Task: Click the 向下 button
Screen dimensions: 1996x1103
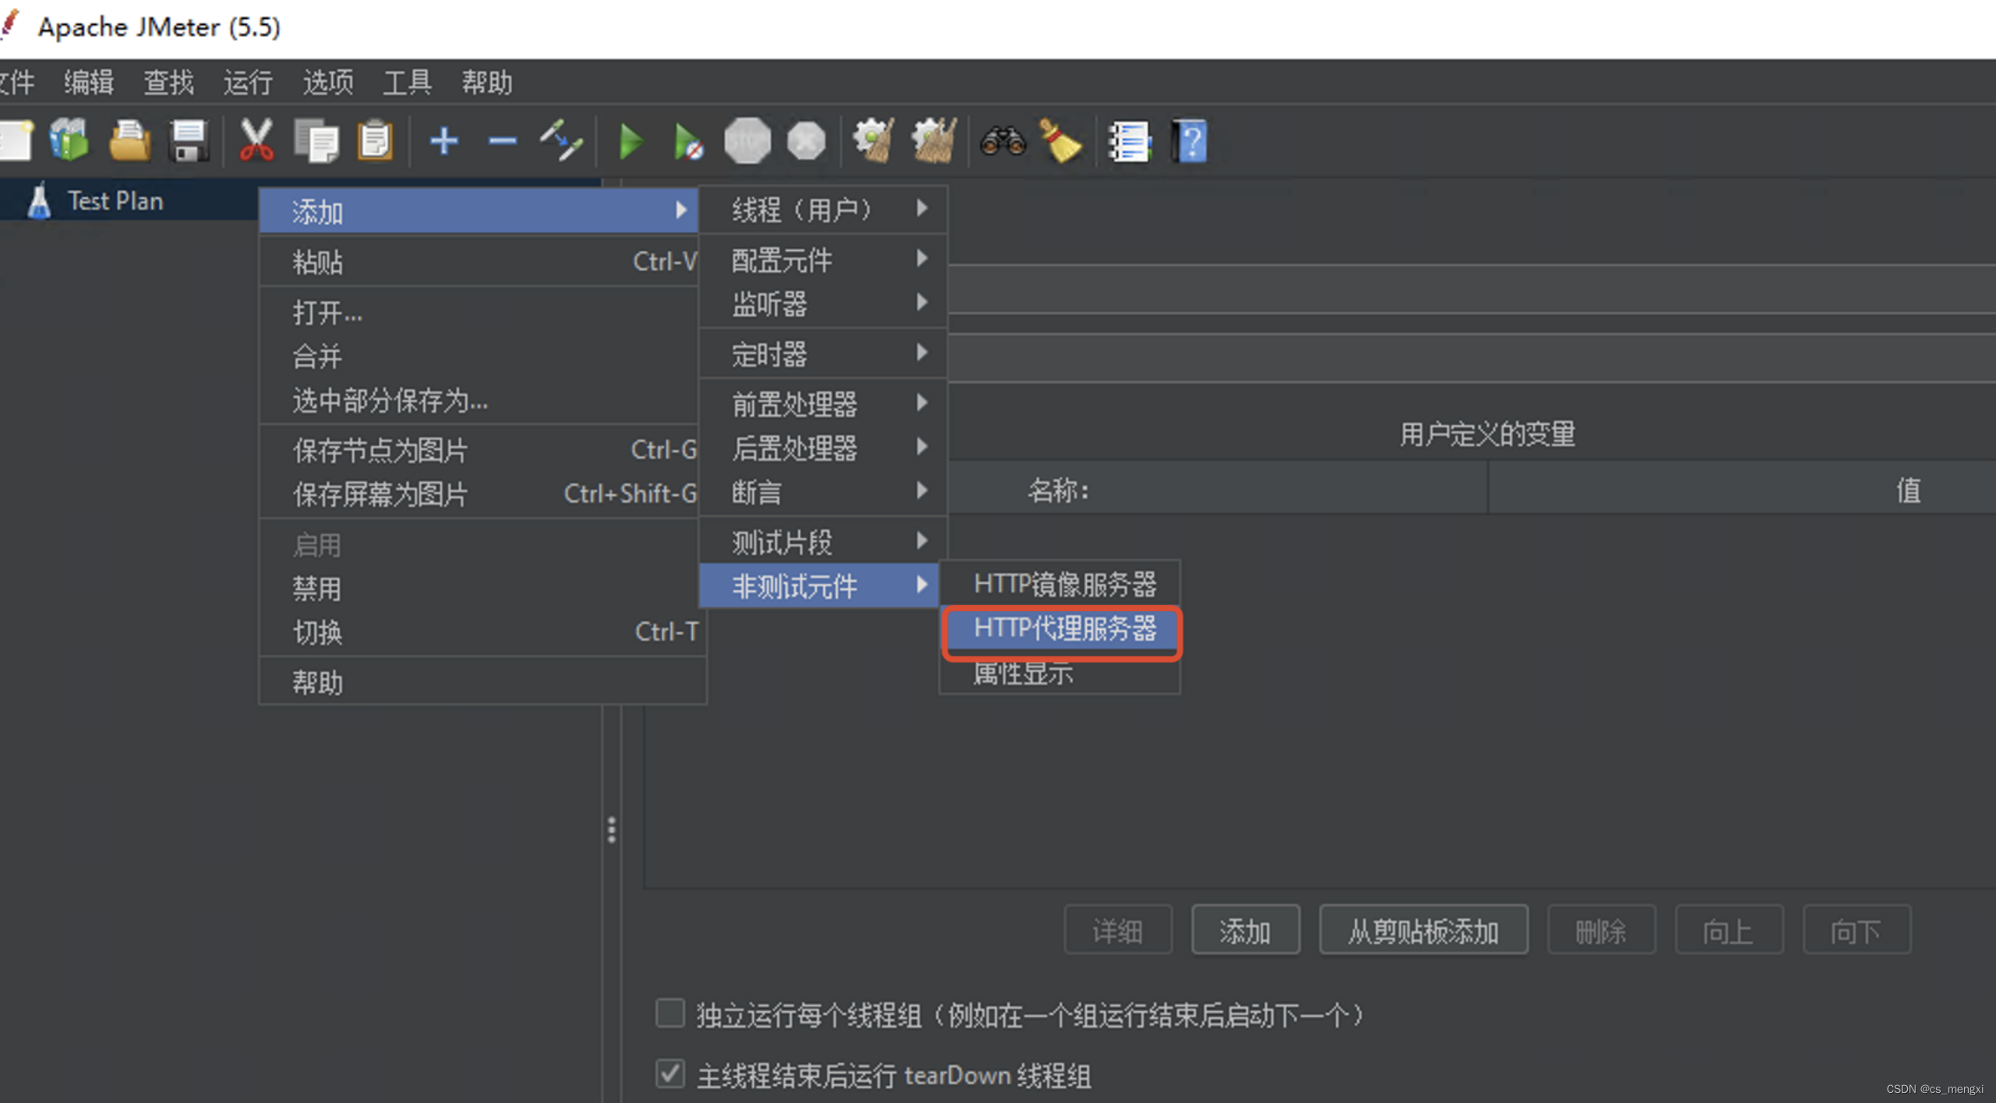Action: (x=1856, y=931)
